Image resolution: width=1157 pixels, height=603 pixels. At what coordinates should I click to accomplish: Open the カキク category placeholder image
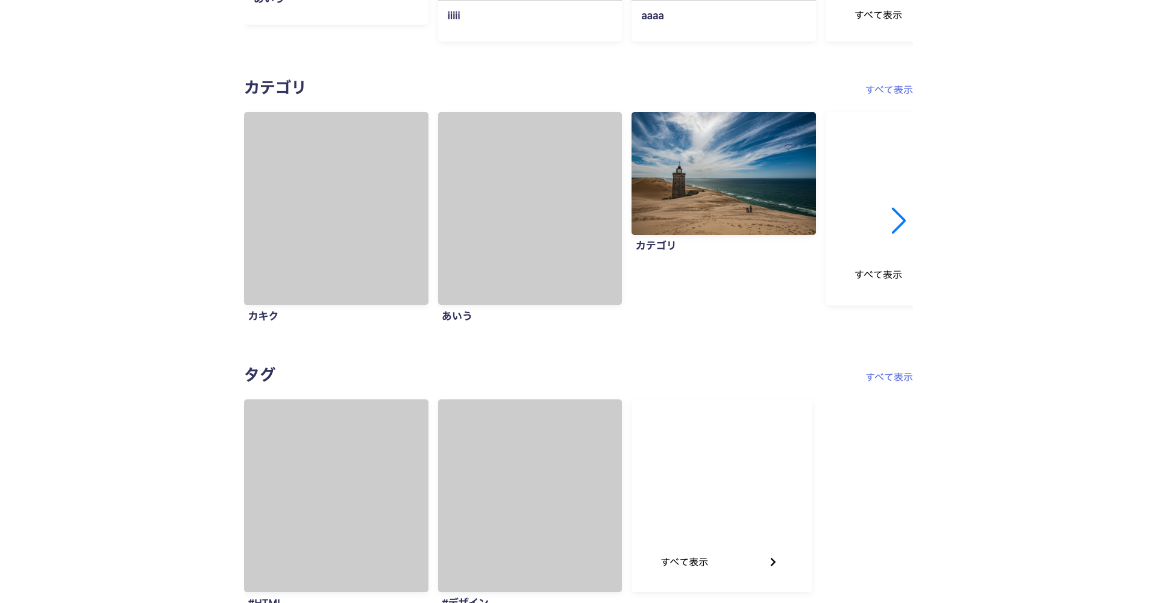(x=336, y=208)
